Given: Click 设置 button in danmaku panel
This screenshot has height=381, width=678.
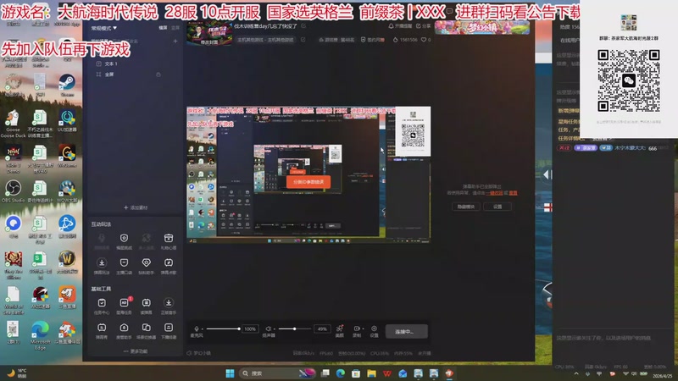Looking at the screenshot, I should [x=497, y=207].
